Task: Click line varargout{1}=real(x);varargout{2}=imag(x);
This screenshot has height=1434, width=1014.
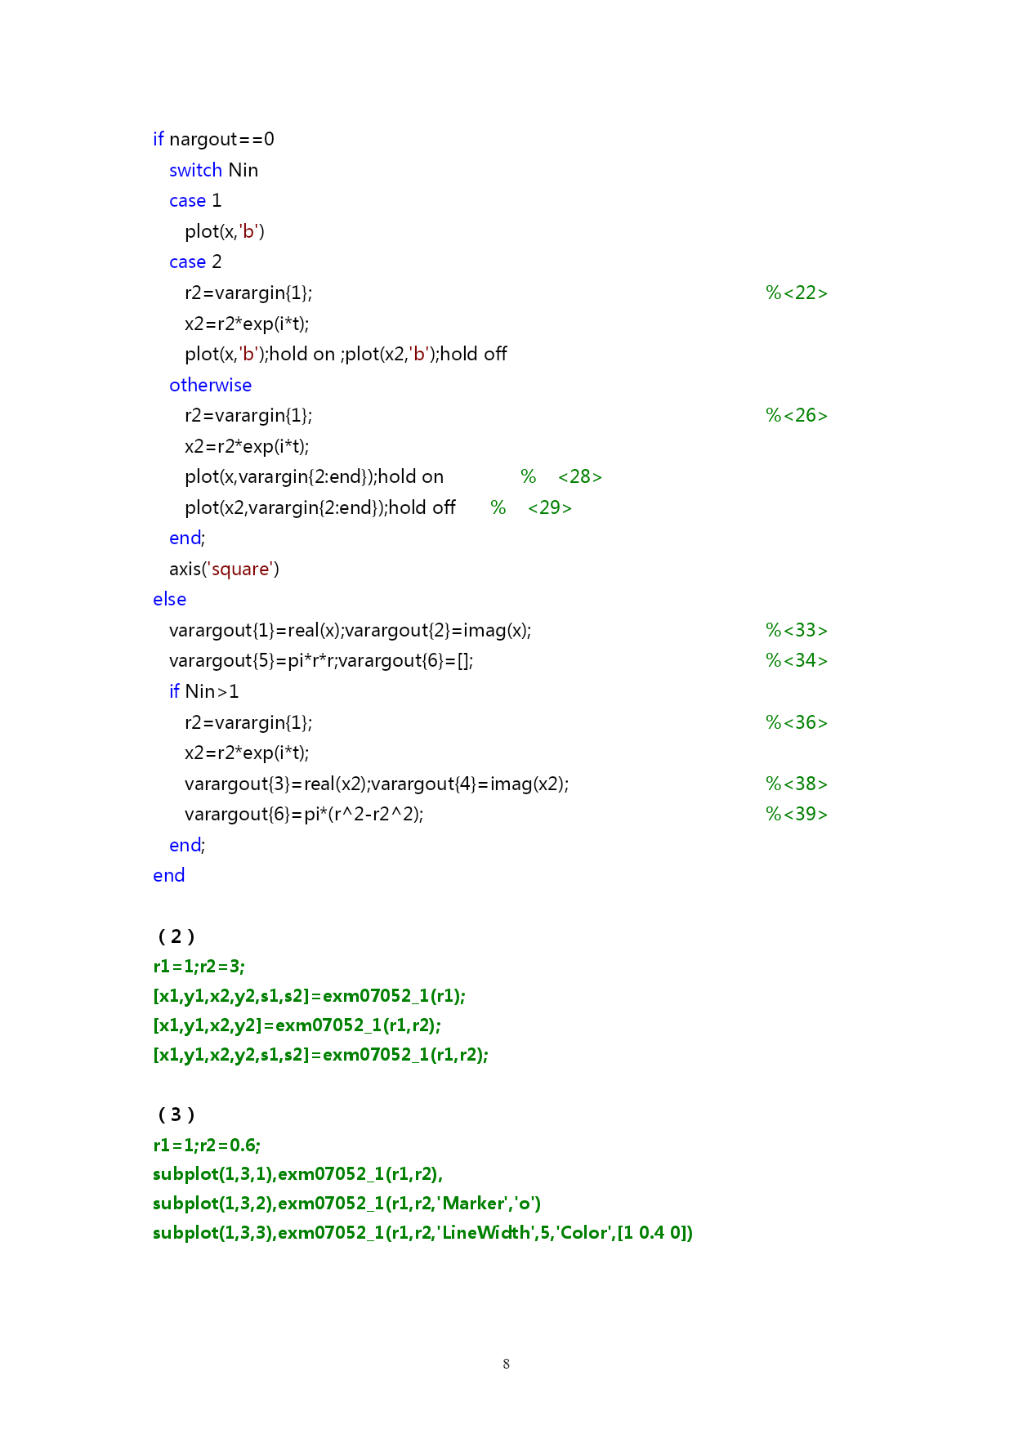Action: point(351,631)
